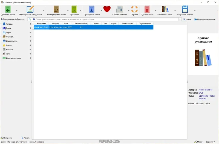This screenshot has width=219, height=144.
Task: Select Авторы in the tag browser
Action: point(9,24)
